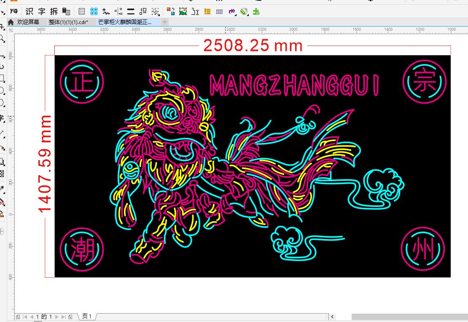
Task: Select the 芒掌柜火麒麟国潮正... document tab
Action: 125,22
